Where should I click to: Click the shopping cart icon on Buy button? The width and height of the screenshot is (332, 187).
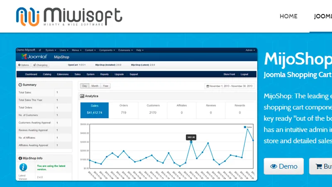(x=319, y=167)
